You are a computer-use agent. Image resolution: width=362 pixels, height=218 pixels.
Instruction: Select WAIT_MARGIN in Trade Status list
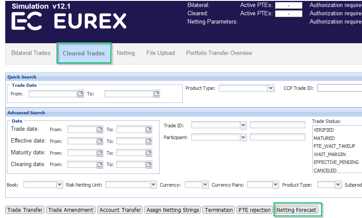point(330,154)
